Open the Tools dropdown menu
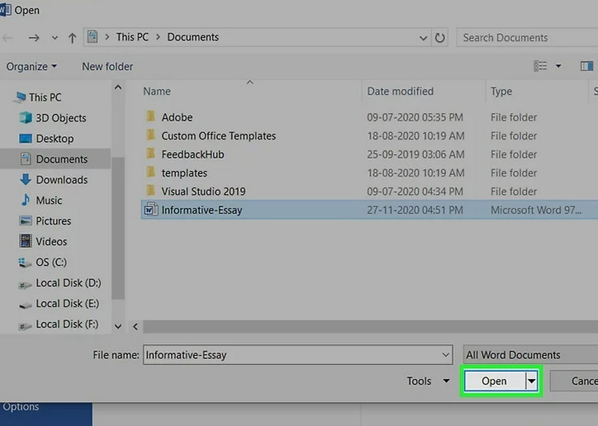Image resolution: width=598 pixels, height=426 pixels. point(428,381)
